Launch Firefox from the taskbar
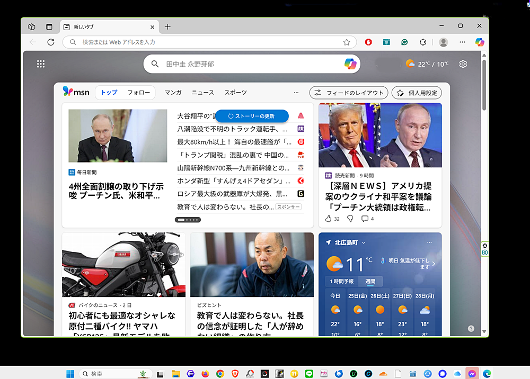530x379 pixels. [205, 374]
